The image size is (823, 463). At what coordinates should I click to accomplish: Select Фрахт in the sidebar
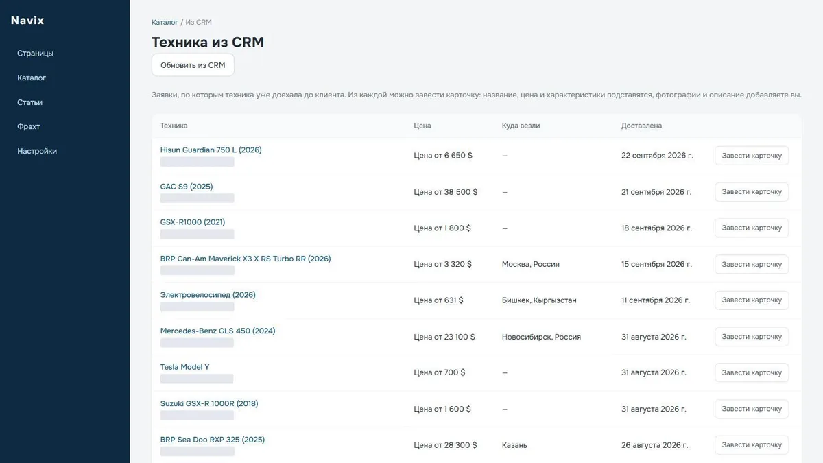tap(29, 127)
